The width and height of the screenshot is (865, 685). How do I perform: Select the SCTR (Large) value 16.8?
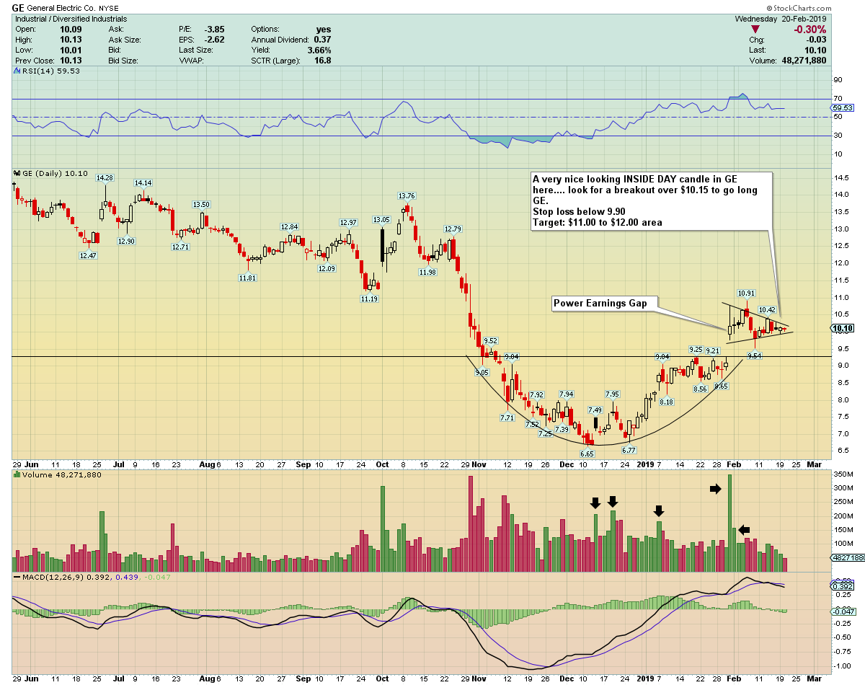[x=322, y=61]
